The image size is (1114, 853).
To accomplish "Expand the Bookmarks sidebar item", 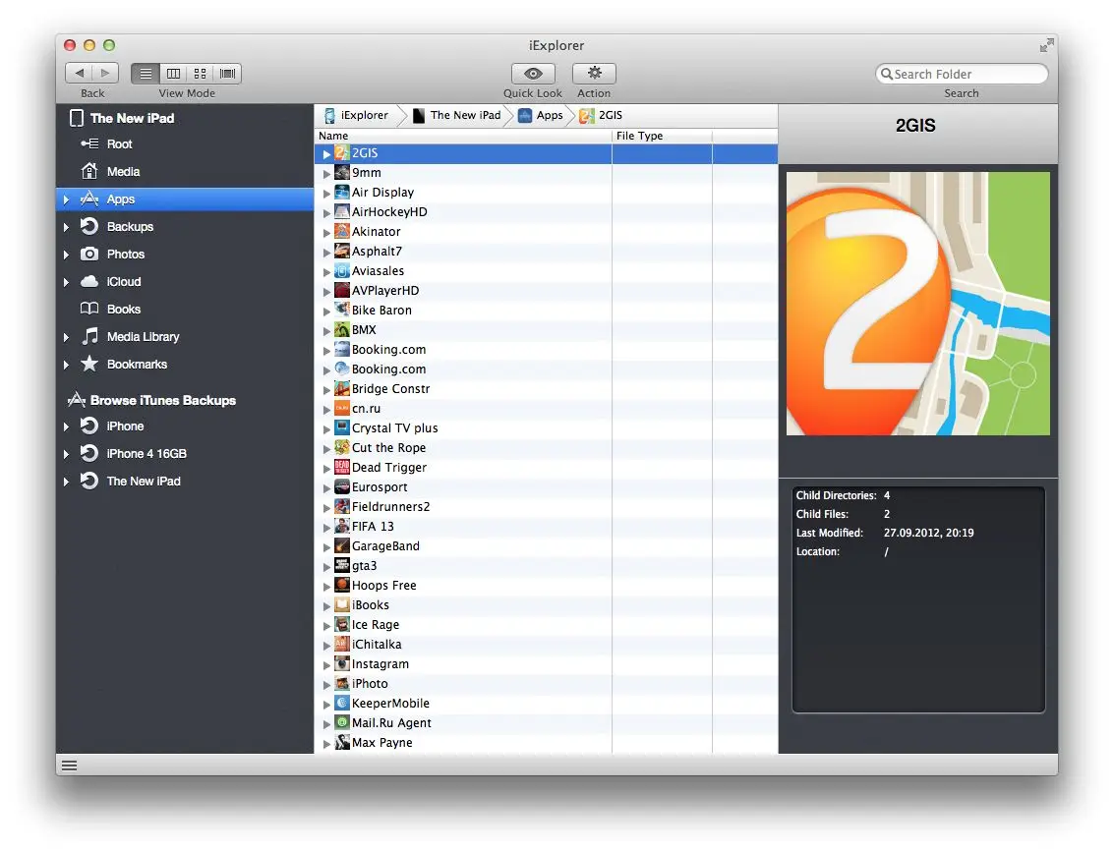I will pyautogui.click(x=65, y=365).
